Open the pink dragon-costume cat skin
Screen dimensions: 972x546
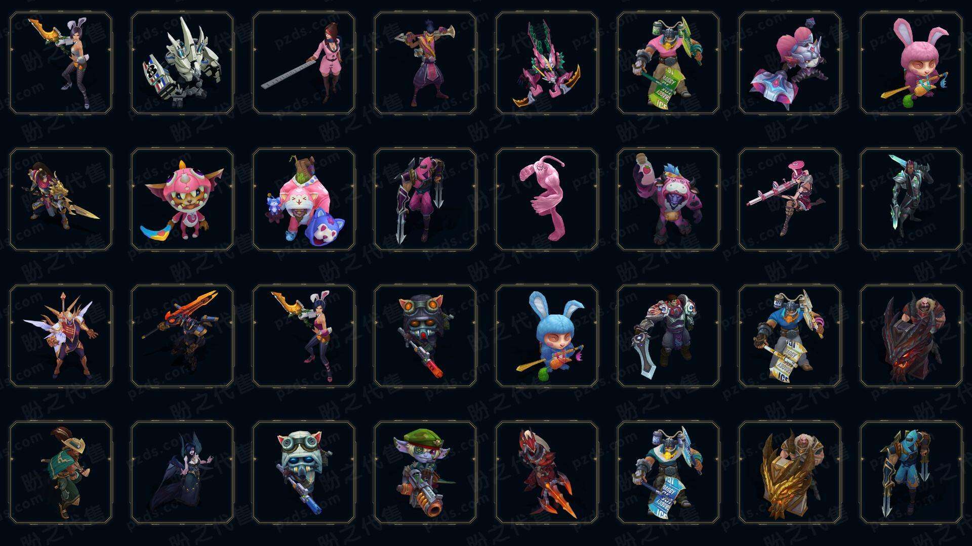click(x=182, y=199)
